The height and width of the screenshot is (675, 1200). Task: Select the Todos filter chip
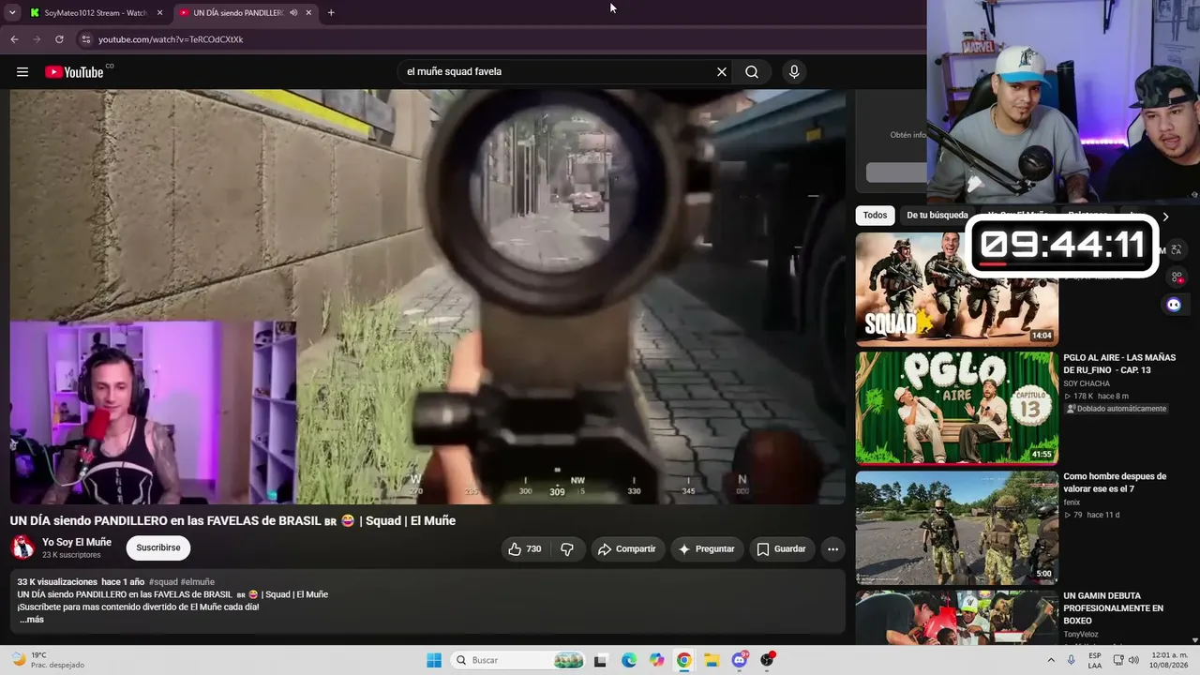[x=875, y=216]
